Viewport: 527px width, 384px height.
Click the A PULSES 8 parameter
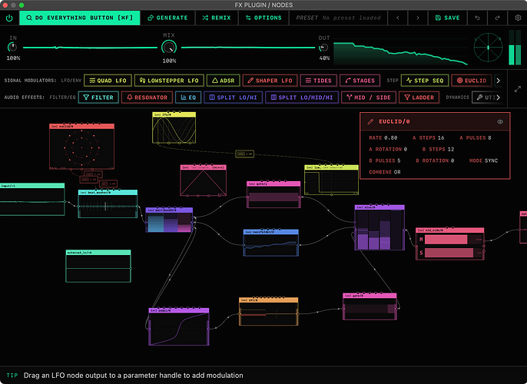pyautogui.click(x=476, y=137)
